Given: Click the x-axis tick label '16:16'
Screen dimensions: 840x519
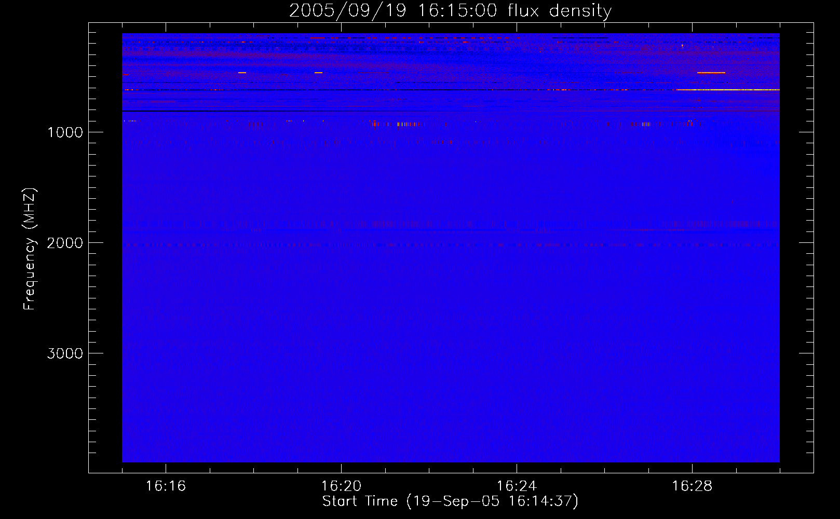Looking at the screenshot, I should click(x=166, y=486).
